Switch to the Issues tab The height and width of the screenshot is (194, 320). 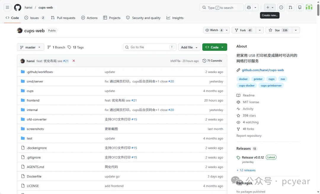(34, 18)
